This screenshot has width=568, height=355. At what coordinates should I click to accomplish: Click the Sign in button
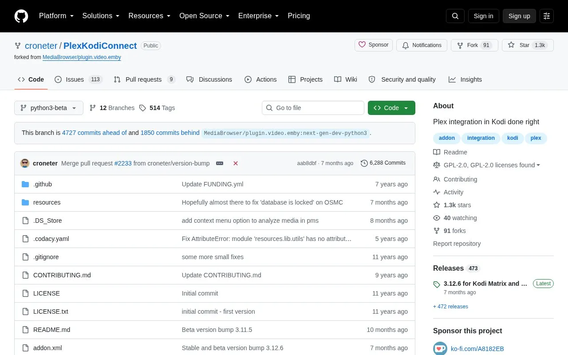(x=483, y=16)
